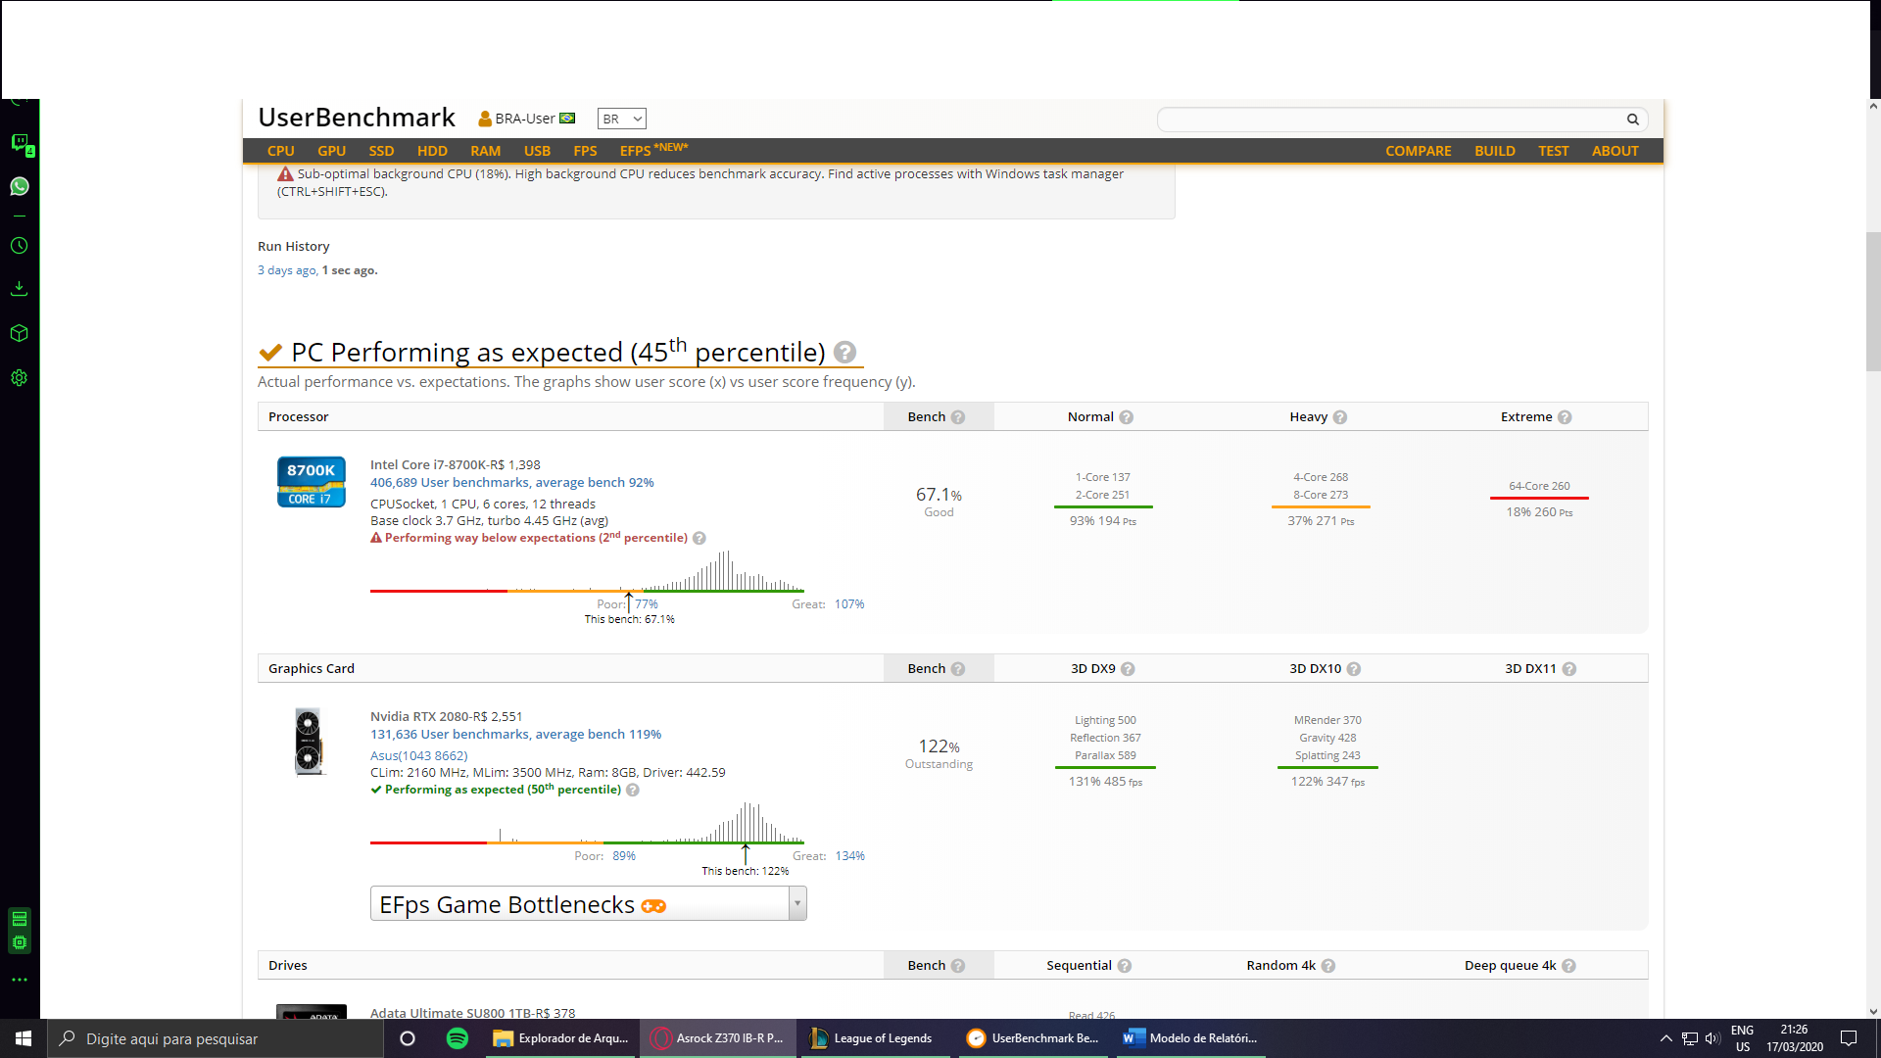The height and width of the screenshot is (1058, 1881).
Task: Open 131,636 User benchmarks link
Action: click(x=515, y=735)
